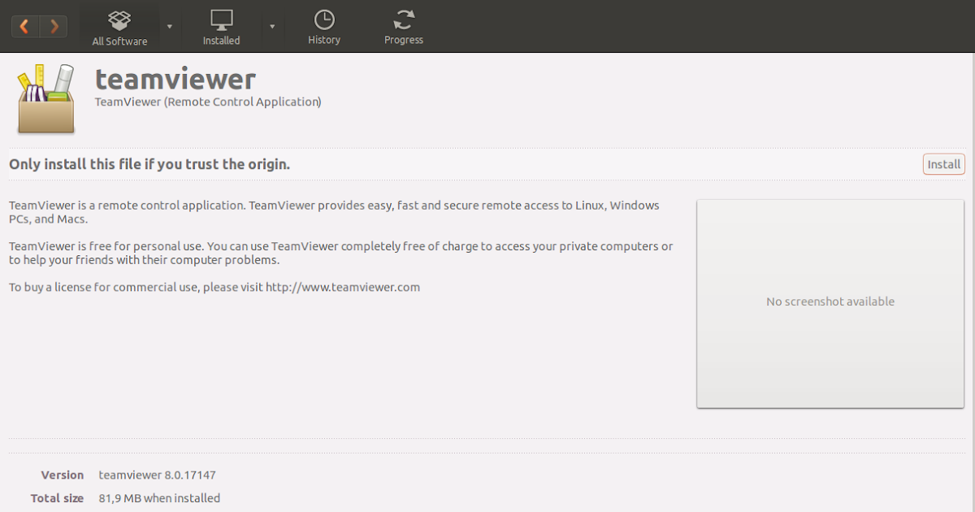This screenshot has width=975, height=512.
Task: Click the 81,9 MB when installed text
Action: (x=159, y=498)
